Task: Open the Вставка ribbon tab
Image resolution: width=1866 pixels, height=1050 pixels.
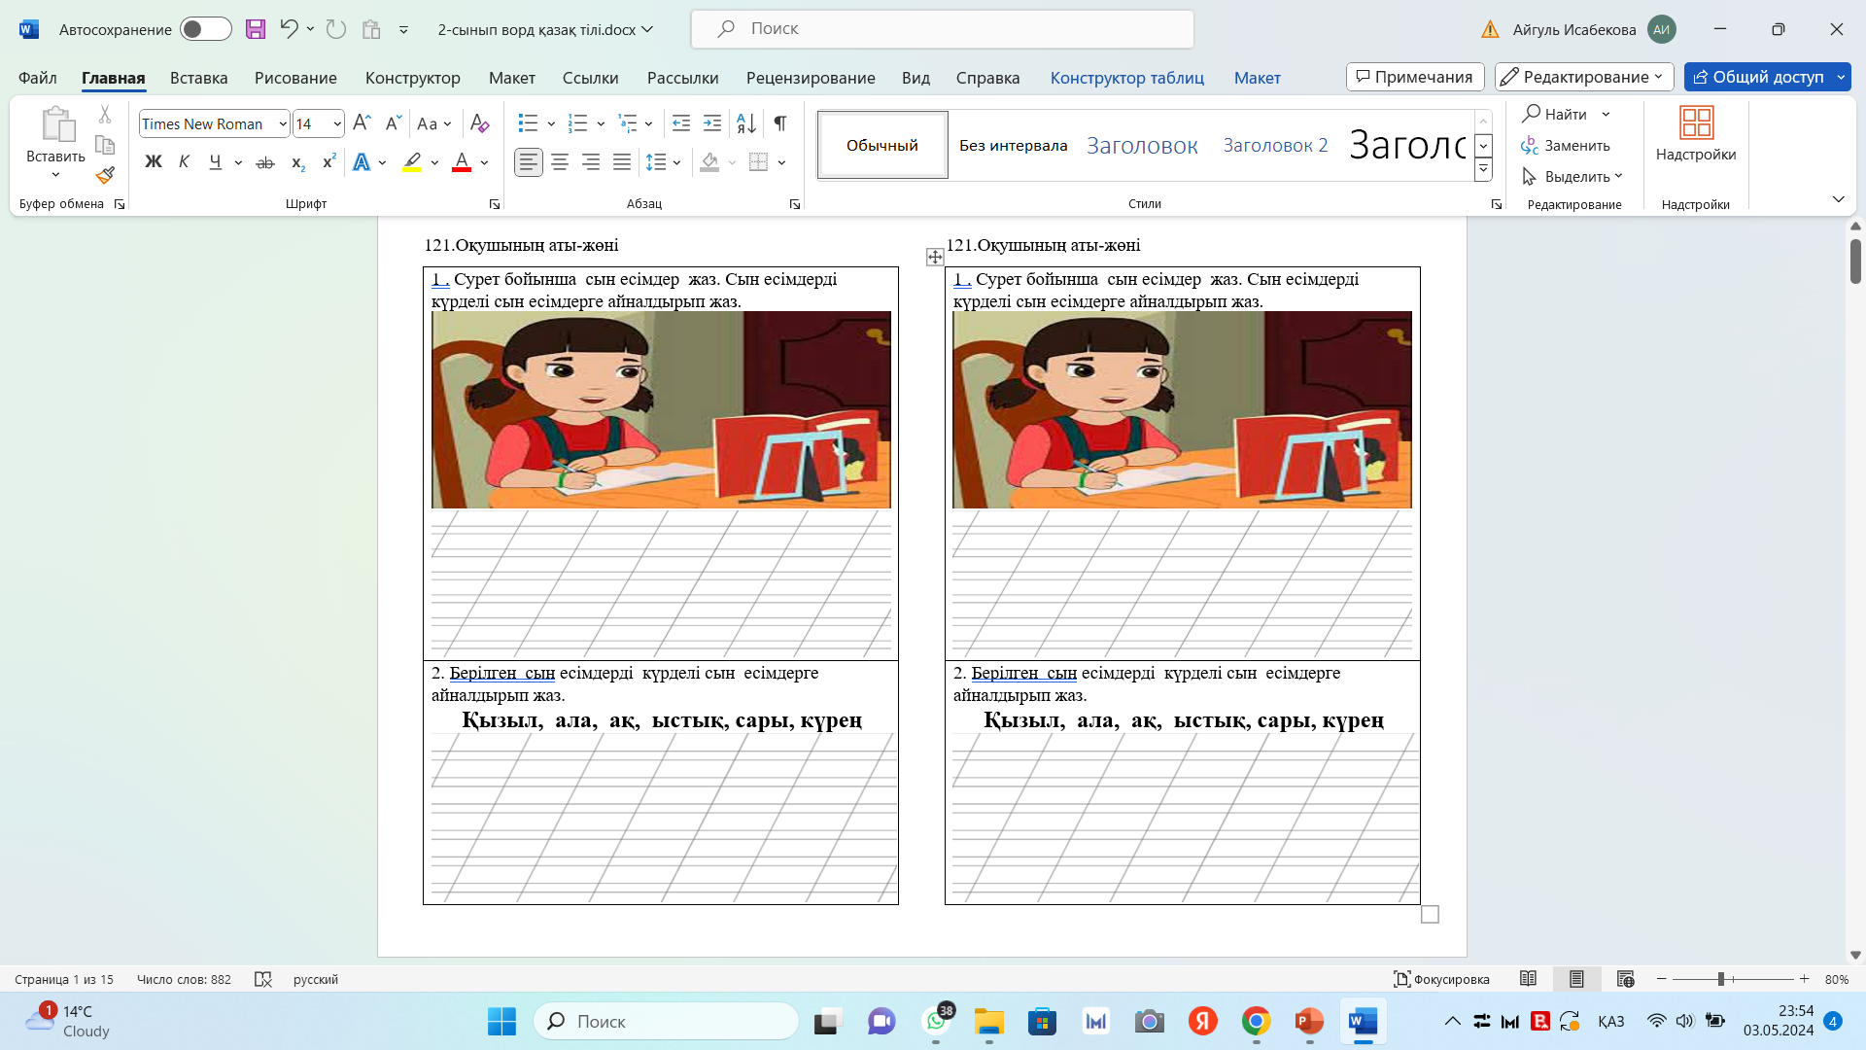Action: click(198, 78)
